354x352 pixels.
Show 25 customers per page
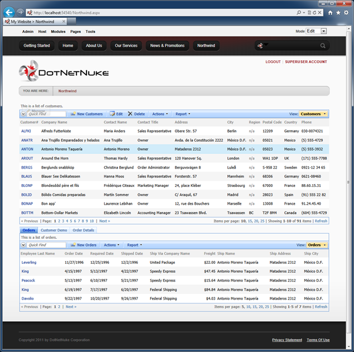pos(262,221)
